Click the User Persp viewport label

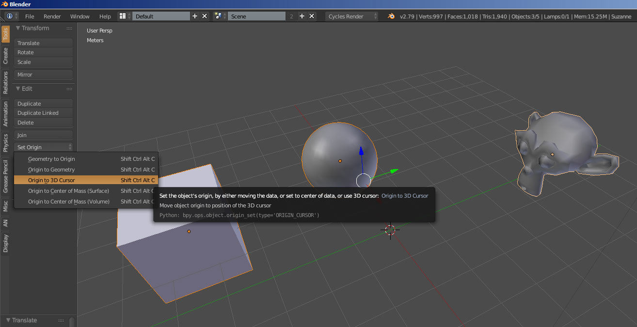(x=99, y=31)
